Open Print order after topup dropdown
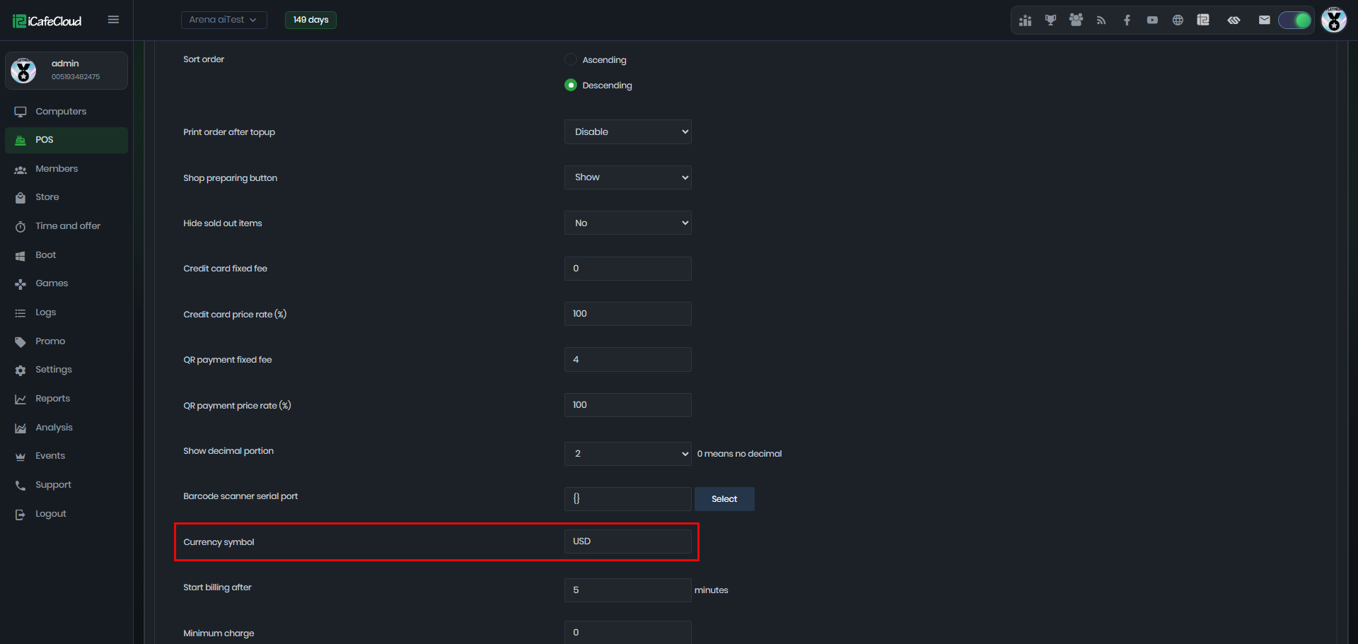 point(627,131)
